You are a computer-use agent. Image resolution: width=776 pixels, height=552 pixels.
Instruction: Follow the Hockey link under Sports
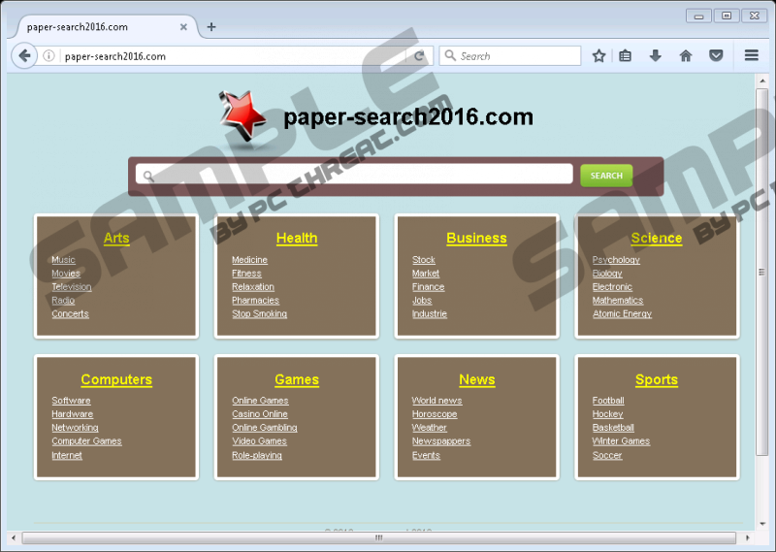pos(607,414)
